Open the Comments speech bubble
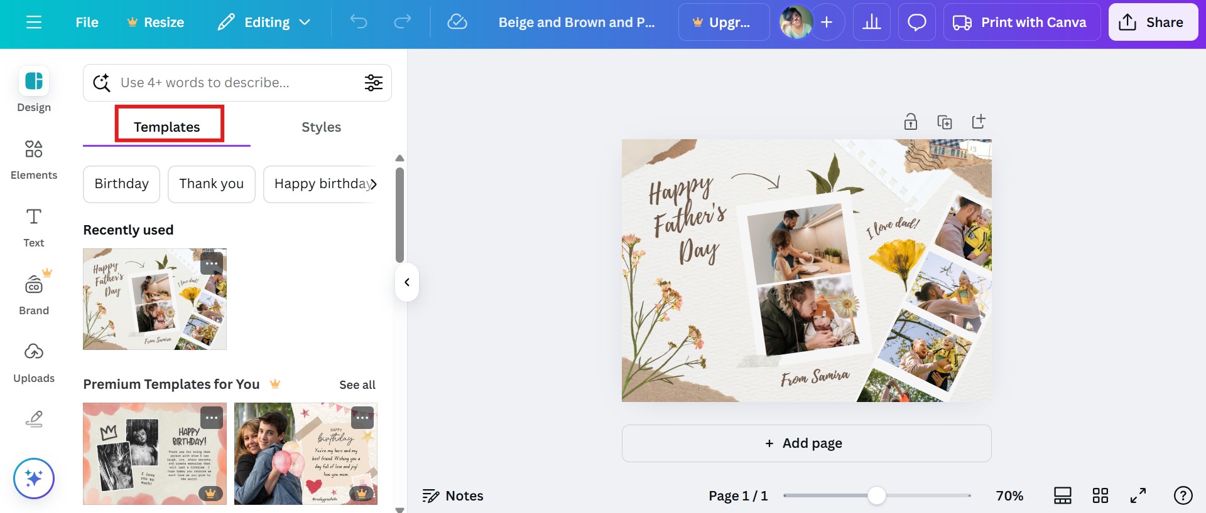Viewport: 1206px width, 513px height. point(917,22)
